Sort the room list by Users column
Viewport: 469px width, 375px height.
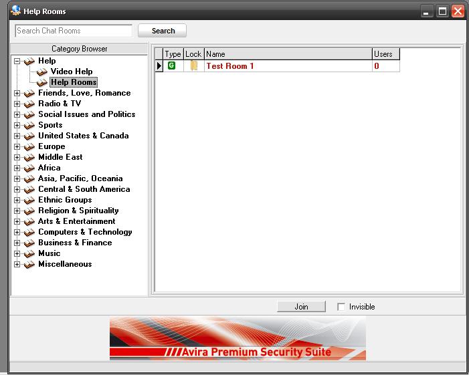pos(385,54)
